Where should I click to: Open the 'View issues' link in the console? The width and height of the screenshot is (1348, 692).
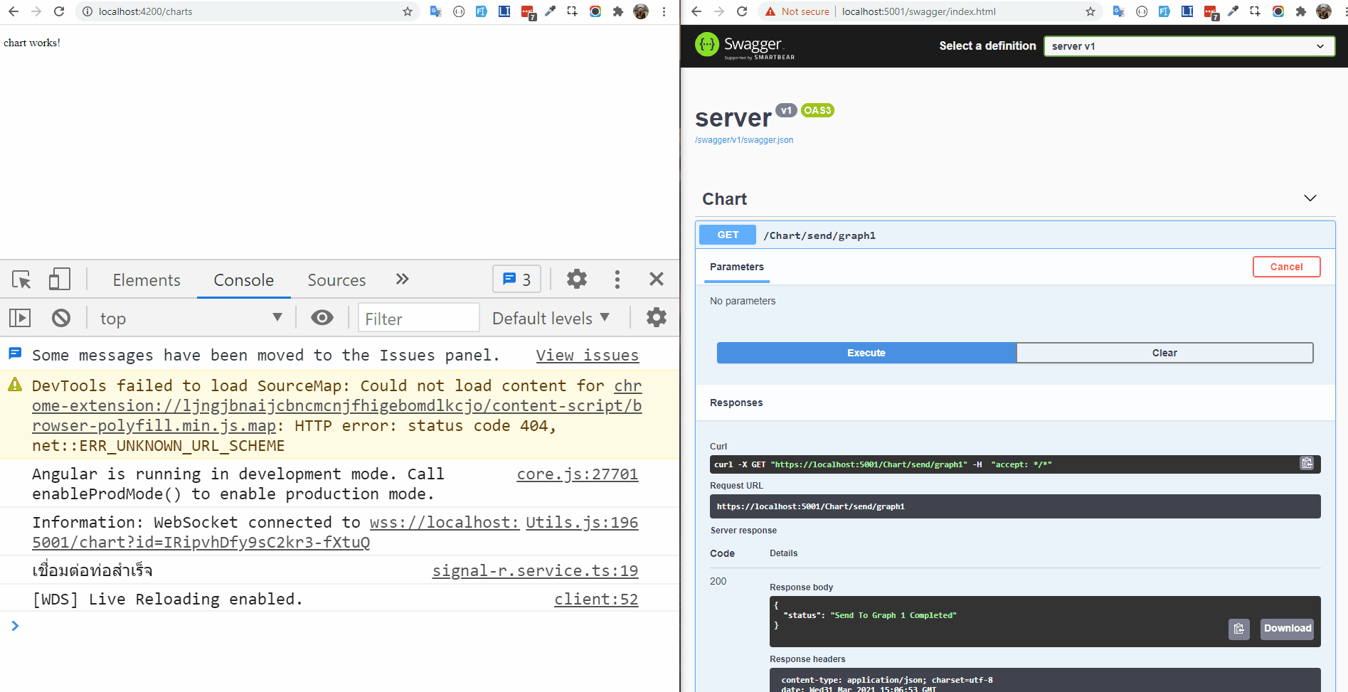[x=587, y=355]
